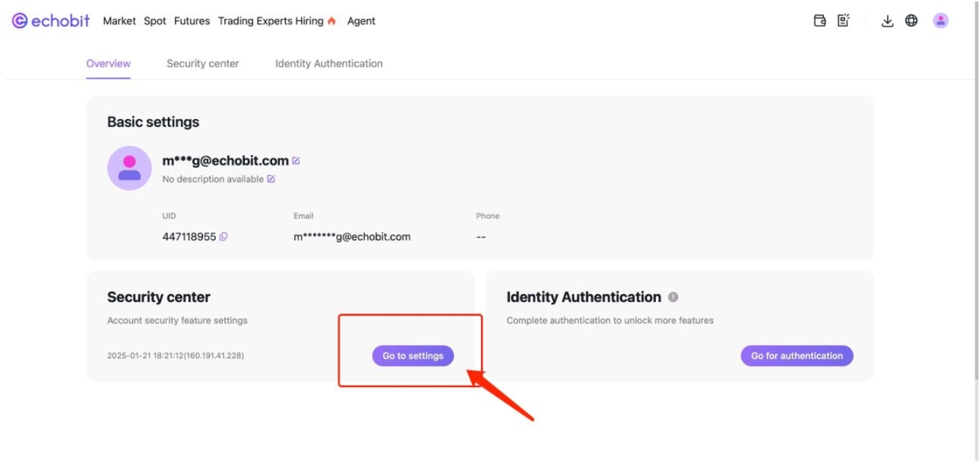Copy the UID 447118955
The height and width of the screenshot is (461, 979).
(223, 236)
